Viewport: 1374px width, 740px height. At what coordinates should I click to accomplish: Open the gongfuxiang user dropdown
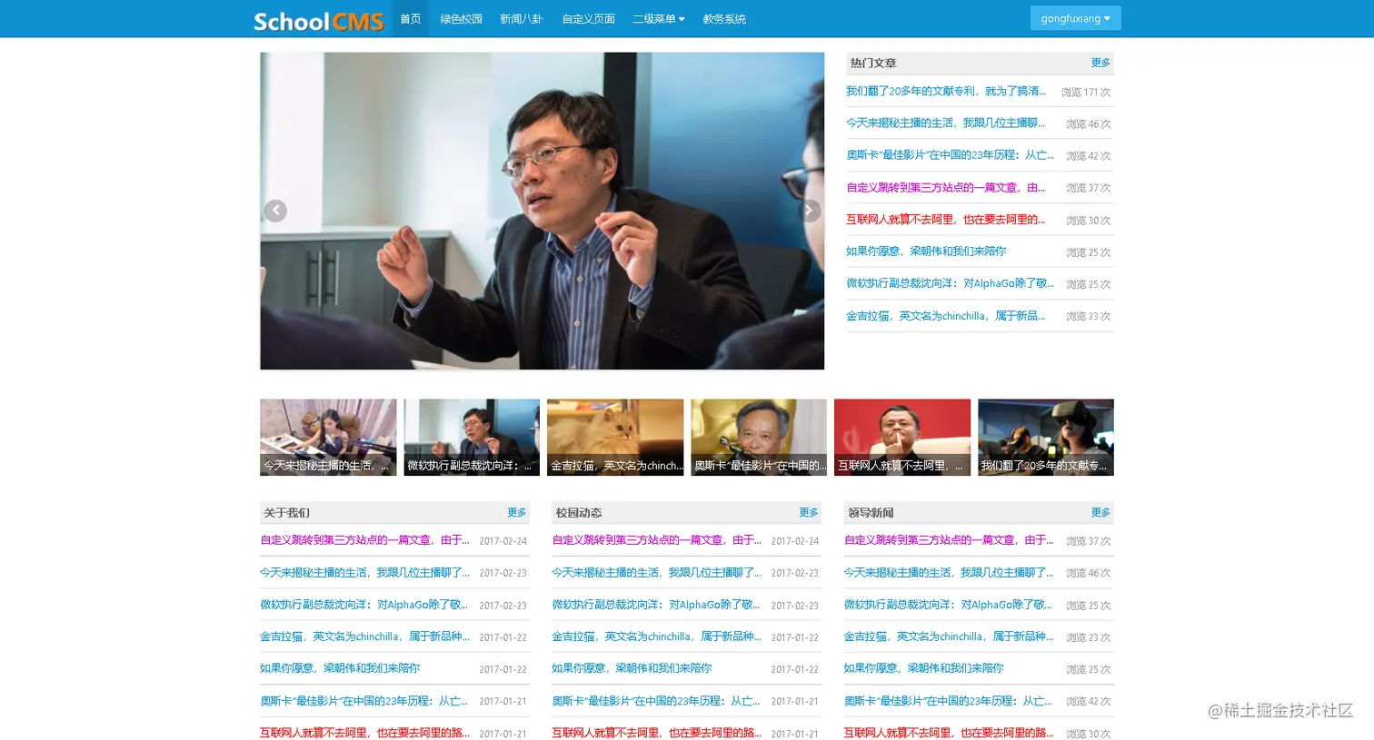(x=1075, y=18)
